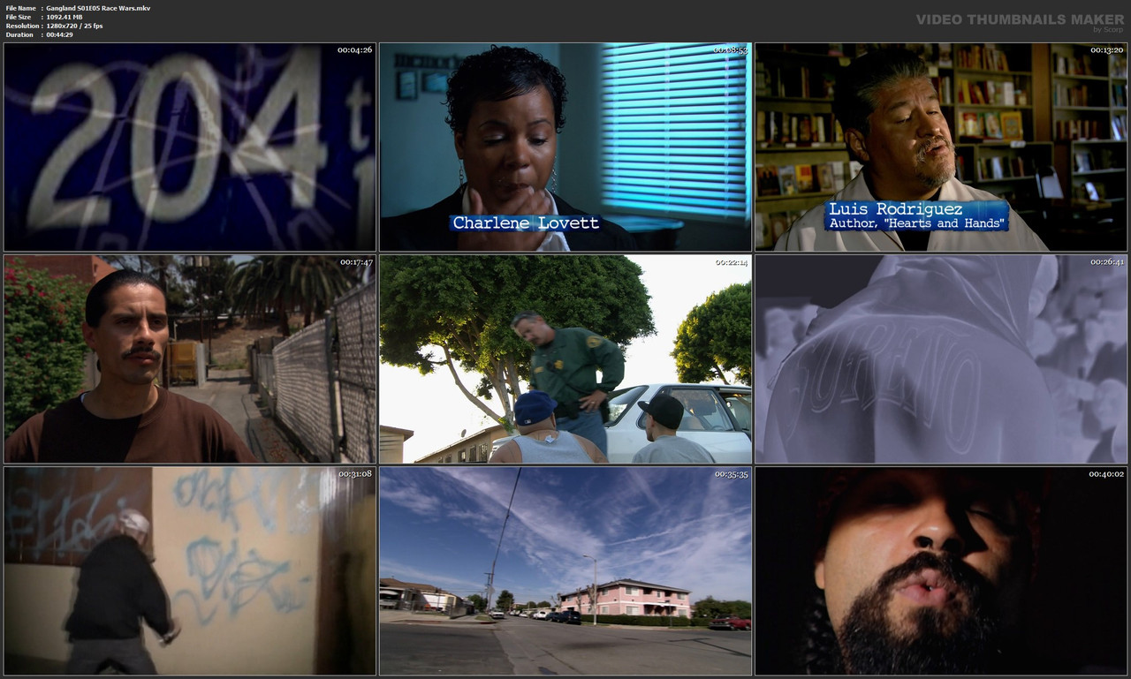The image size is (1131, 679).
Task: Click the timestamp 00:31:08
Action: (355, 474)
